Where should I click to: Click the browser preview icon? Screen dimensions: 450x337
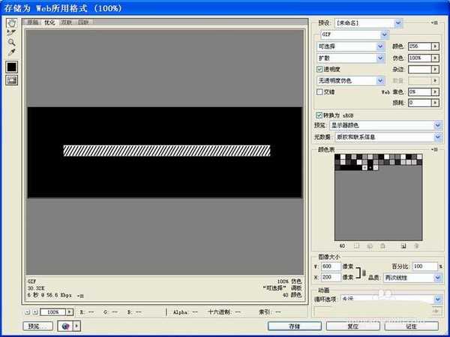pos(67,327)
